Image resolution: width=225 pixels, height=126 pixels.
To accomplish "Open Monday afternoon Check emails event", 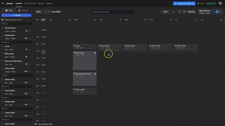I will [x=85, y=91].
